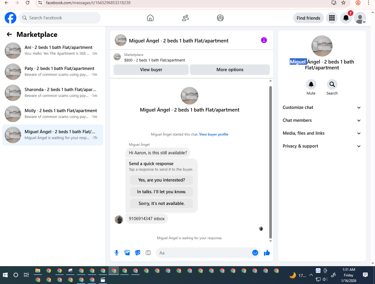
Task: Open Chrome three-dot menu
Action: [x=369, y=3]
